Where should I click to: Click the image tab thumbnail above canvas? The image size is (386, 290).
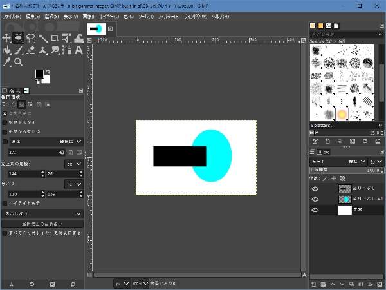96,29
